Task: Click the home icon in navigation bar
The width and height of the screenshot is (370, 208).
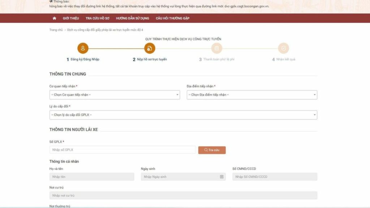Action: (x=55, y=18)
